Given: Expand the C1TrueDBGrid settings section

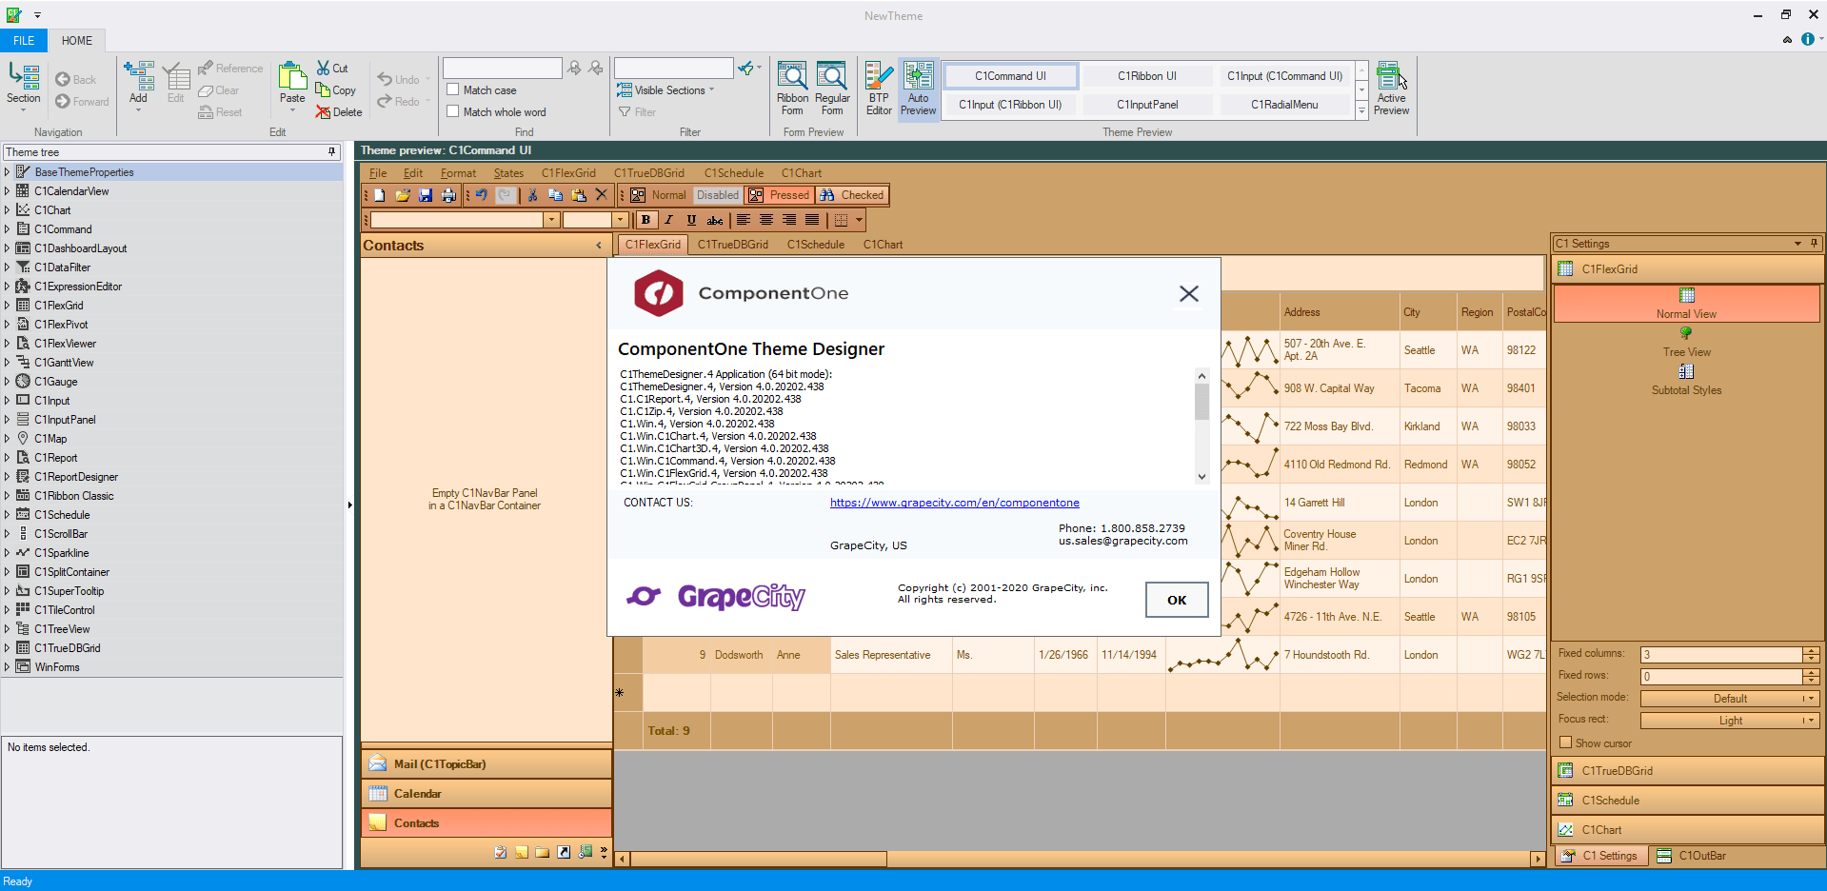Looking at the screenshot, I should coord(1686,771).
